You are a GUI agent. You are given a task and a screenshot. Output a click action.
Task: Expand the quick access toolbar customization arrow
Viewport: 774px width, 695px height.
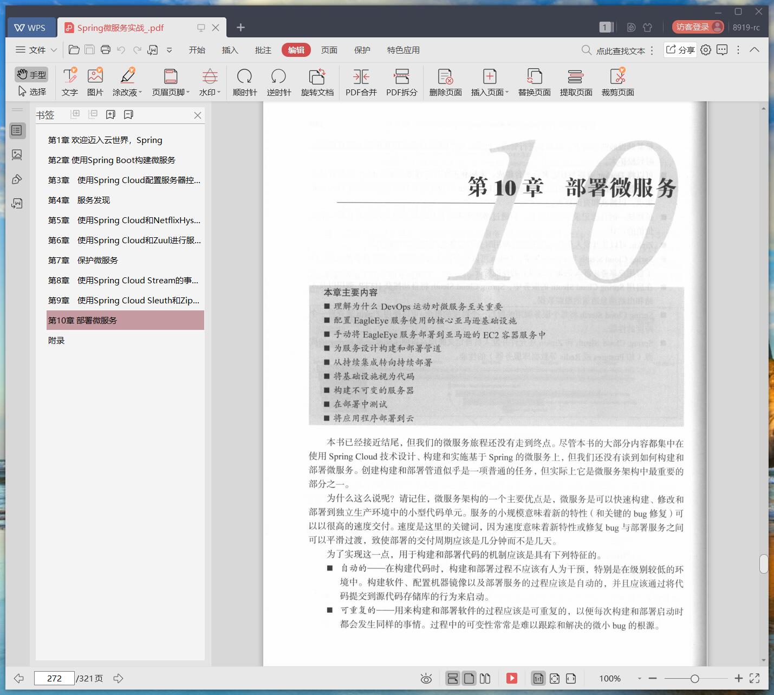coord(170,50)
